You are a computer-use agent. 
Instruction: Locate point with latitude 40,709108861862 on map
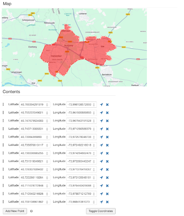click(x=102, y=202)
